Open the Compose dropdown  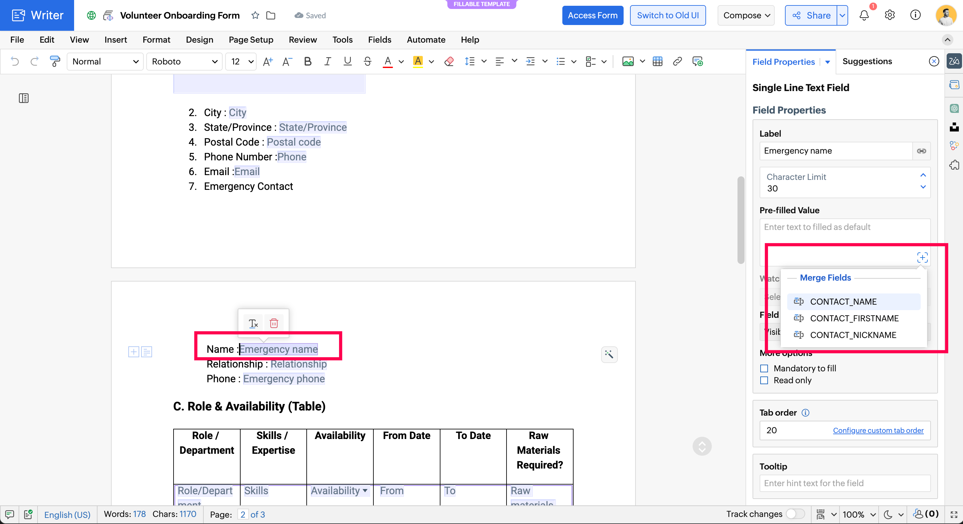[x=746, y=15]
